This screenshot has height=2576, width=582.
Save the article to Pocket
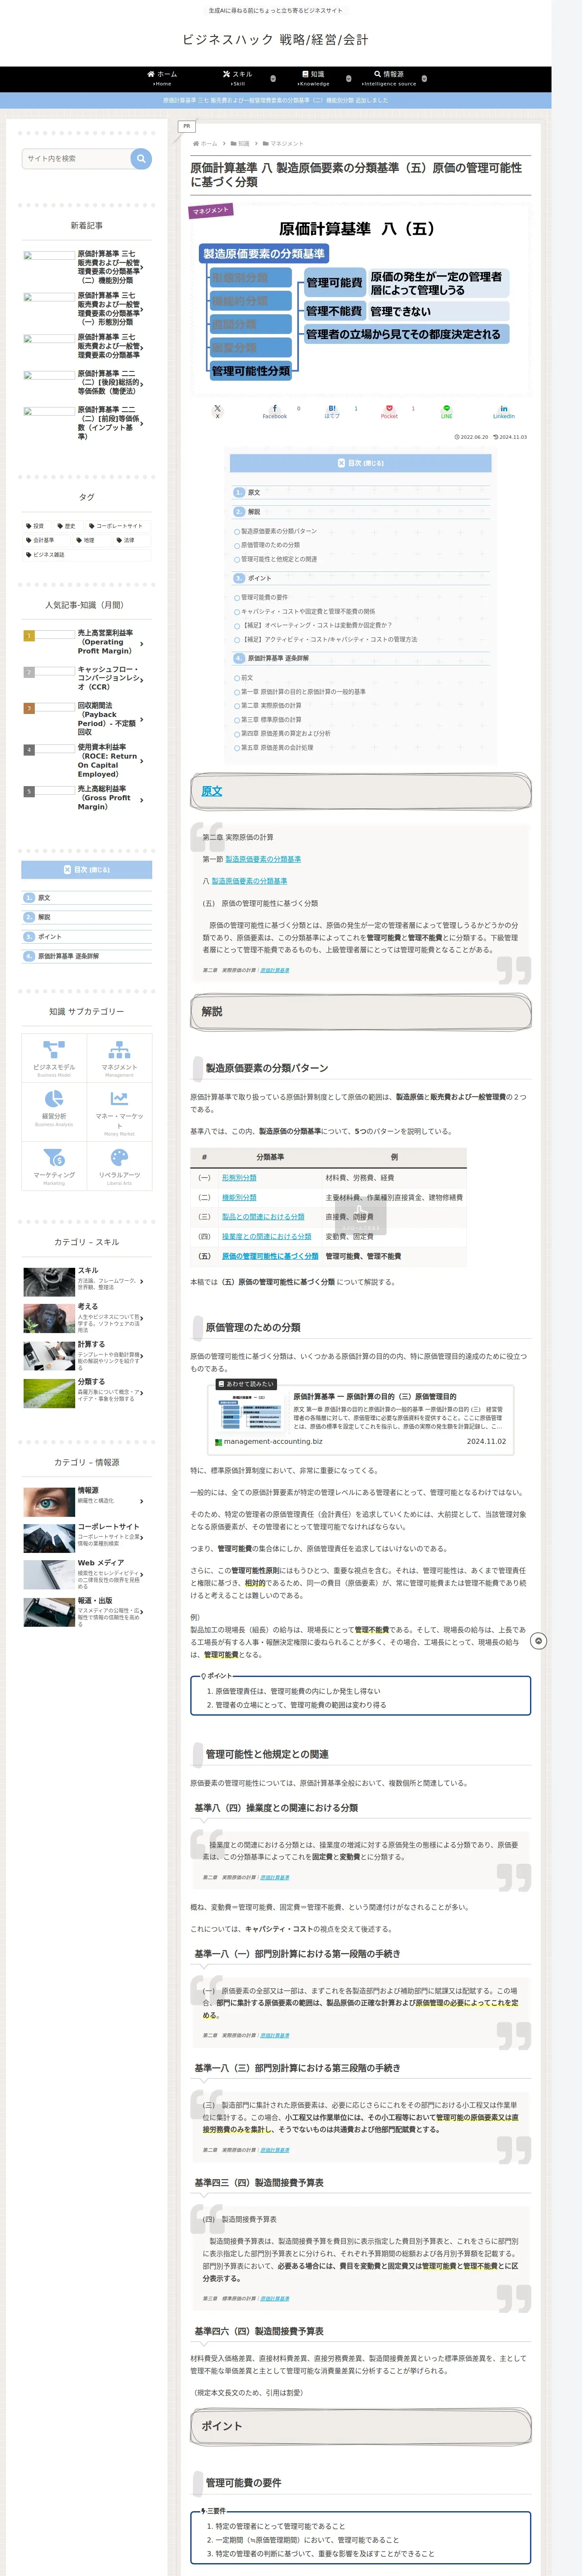click(389, 411)
